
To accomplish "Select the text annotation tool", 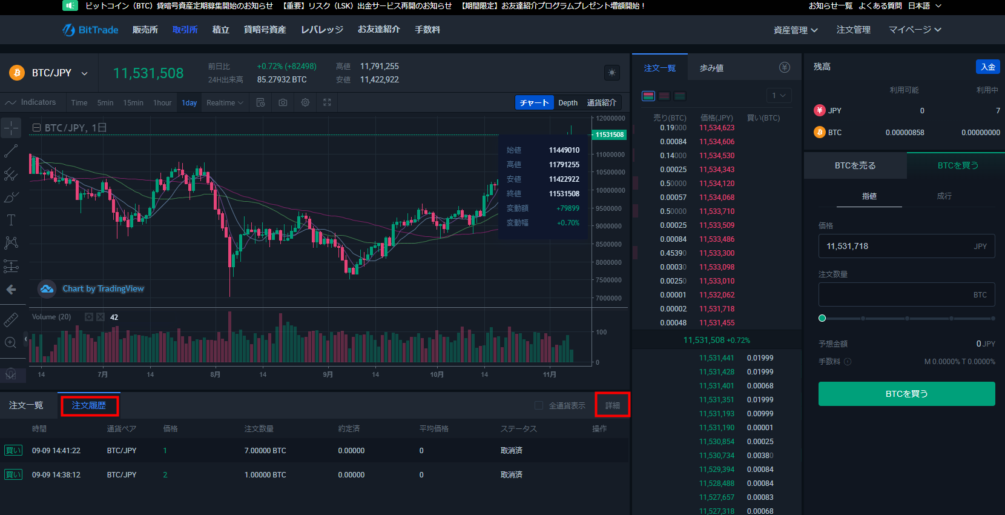I will (11, 220).
